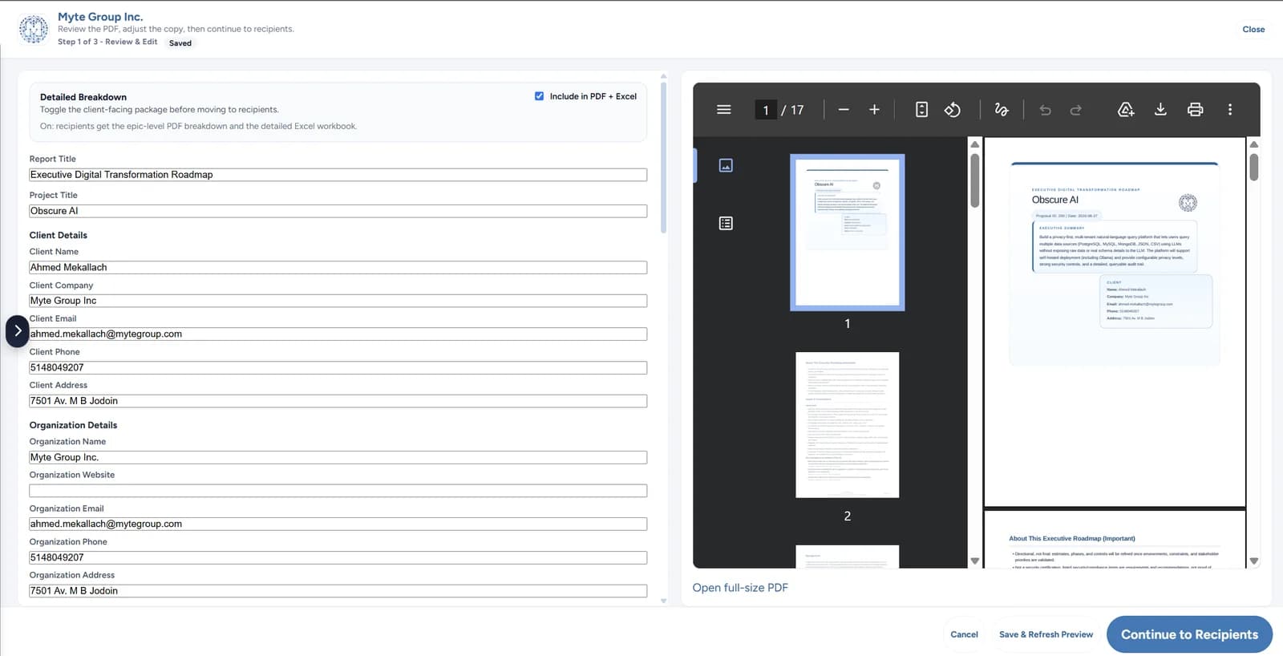Image resolution: width=1283 pixels, height=656 pixels.
Task: Activate the PDF draw annotation tool
Action: [x=1002, y=110]
